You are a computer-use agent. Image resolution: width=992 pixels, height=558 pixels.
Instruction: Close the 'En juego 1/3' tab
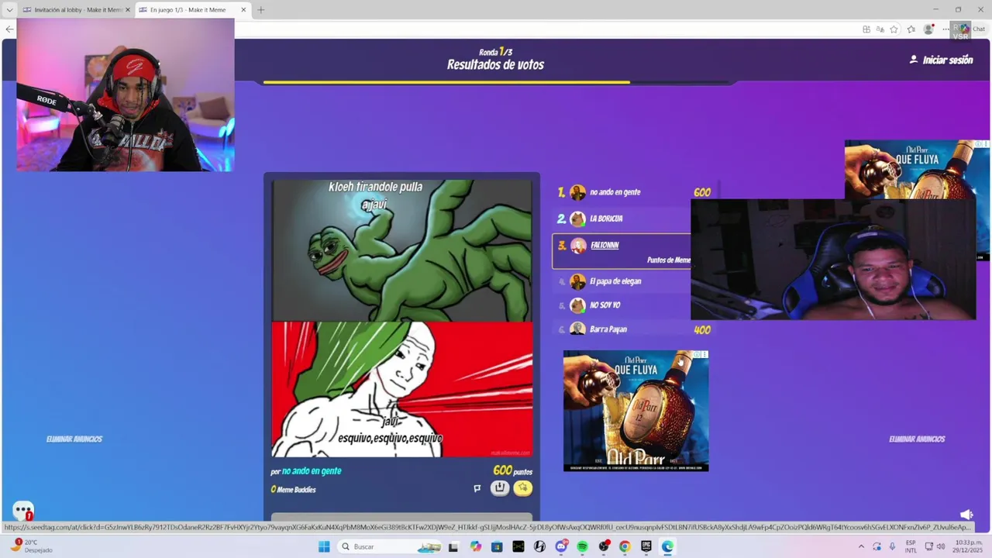[x=243, y=10]
